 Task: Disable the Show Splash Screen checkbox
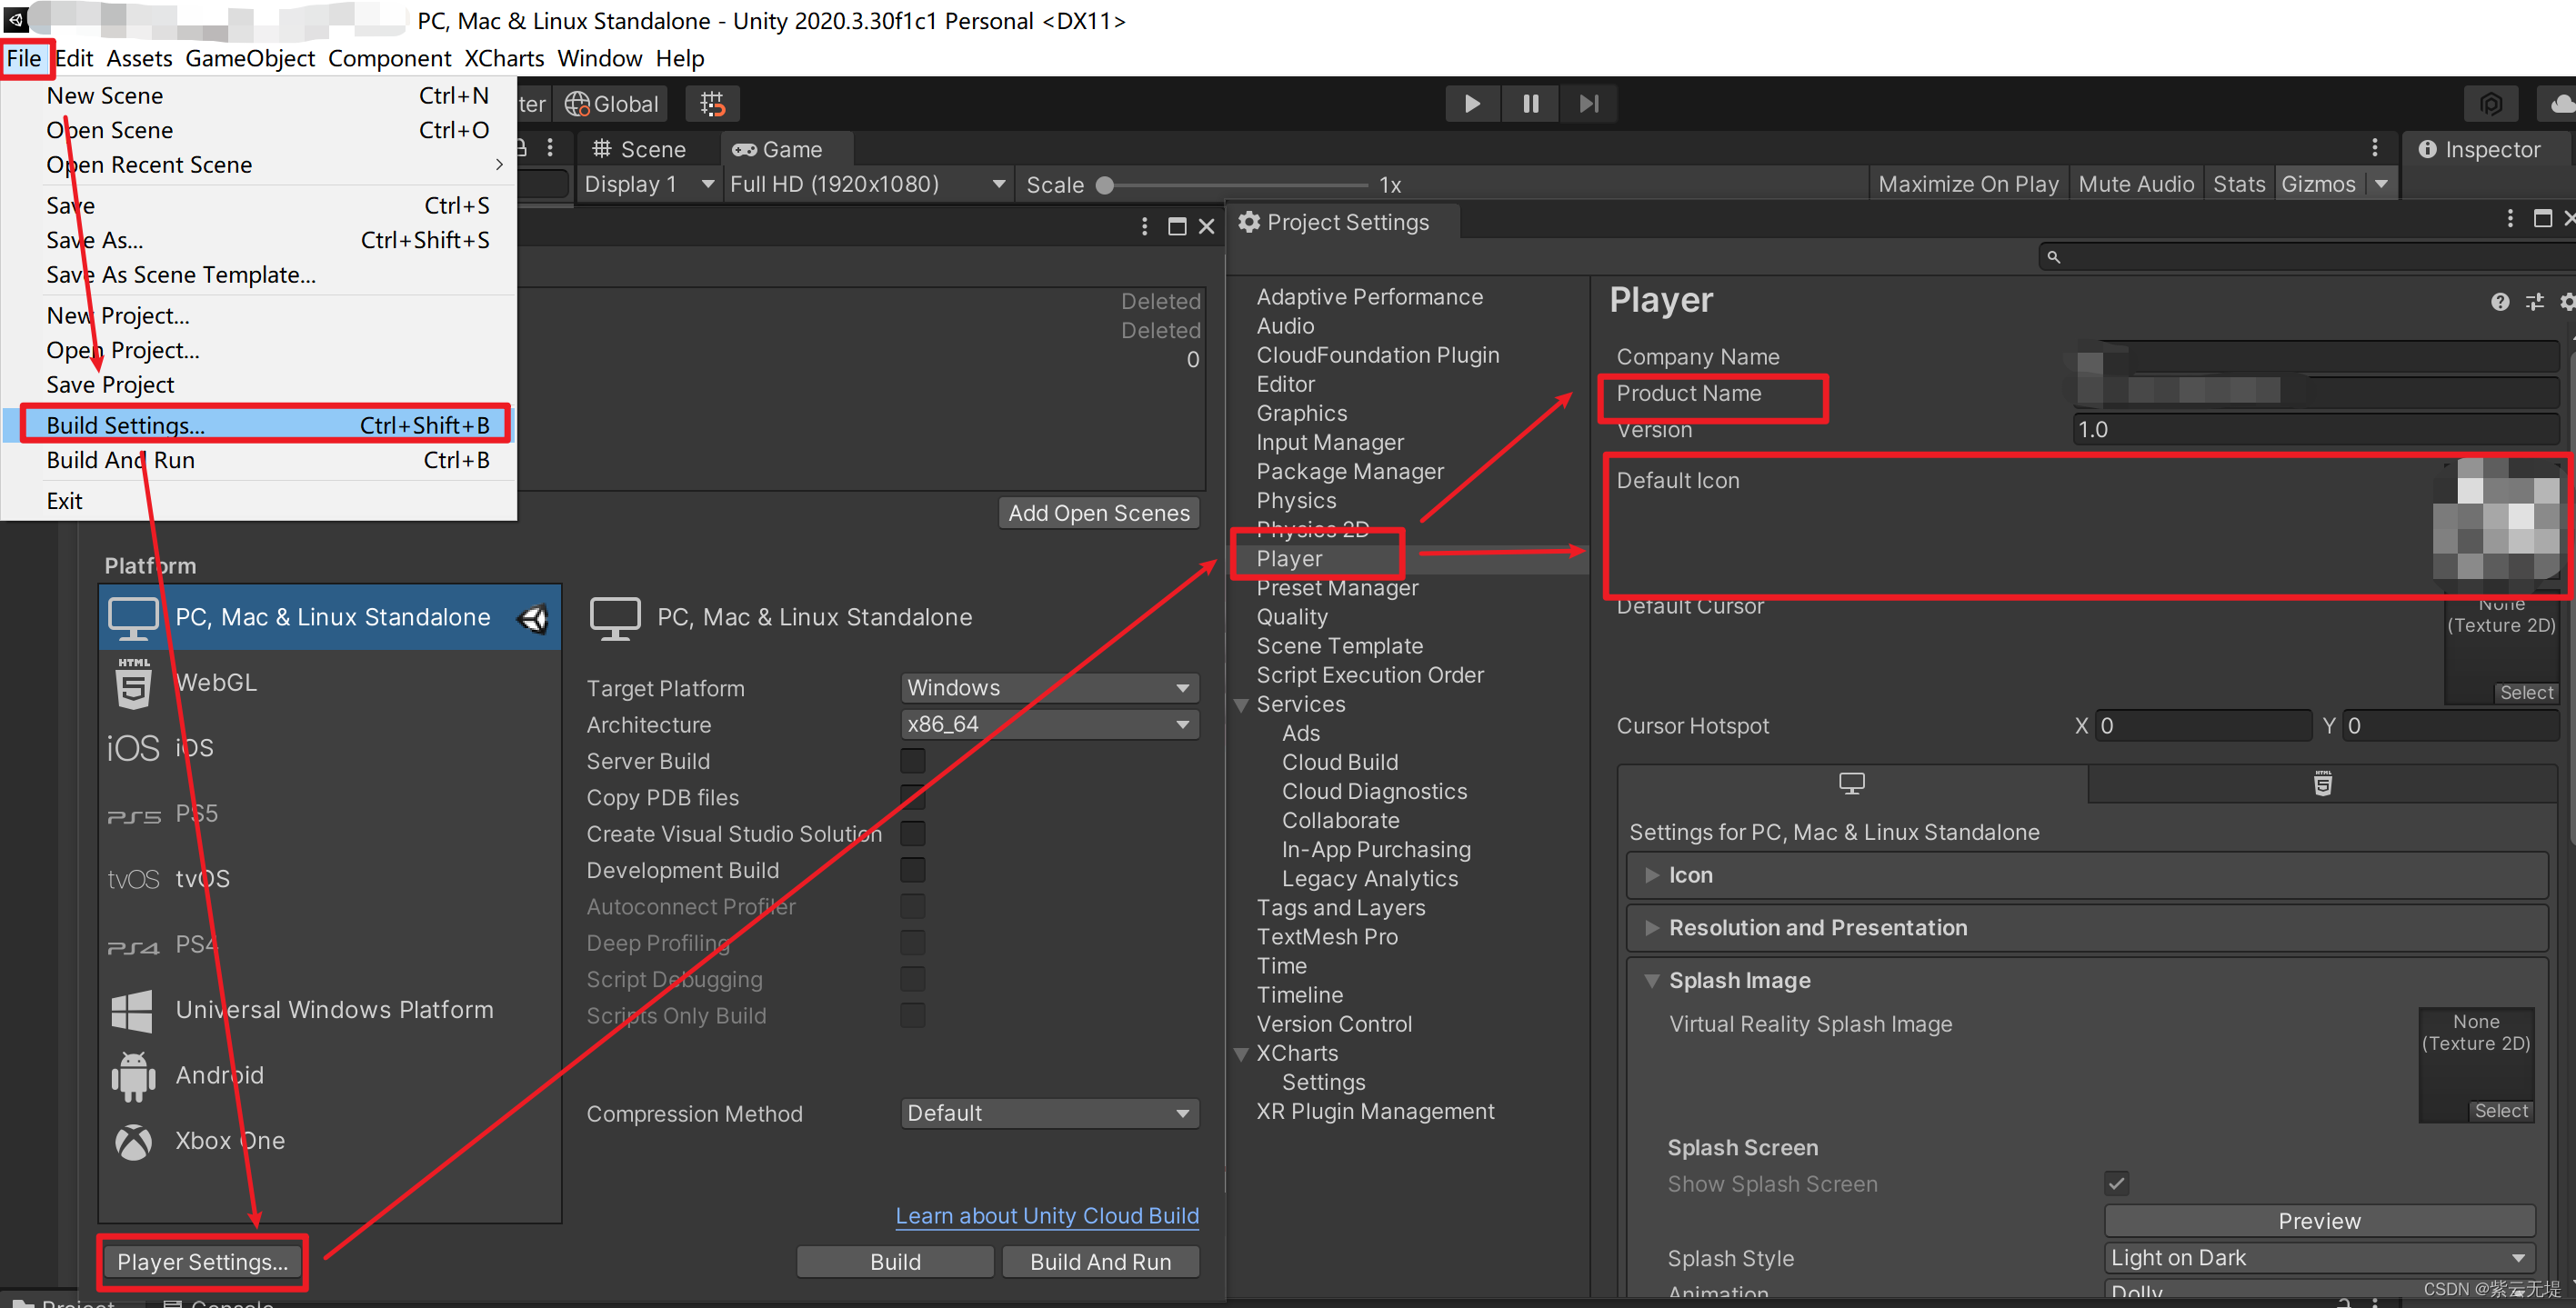click(x=2116, y=1183)
